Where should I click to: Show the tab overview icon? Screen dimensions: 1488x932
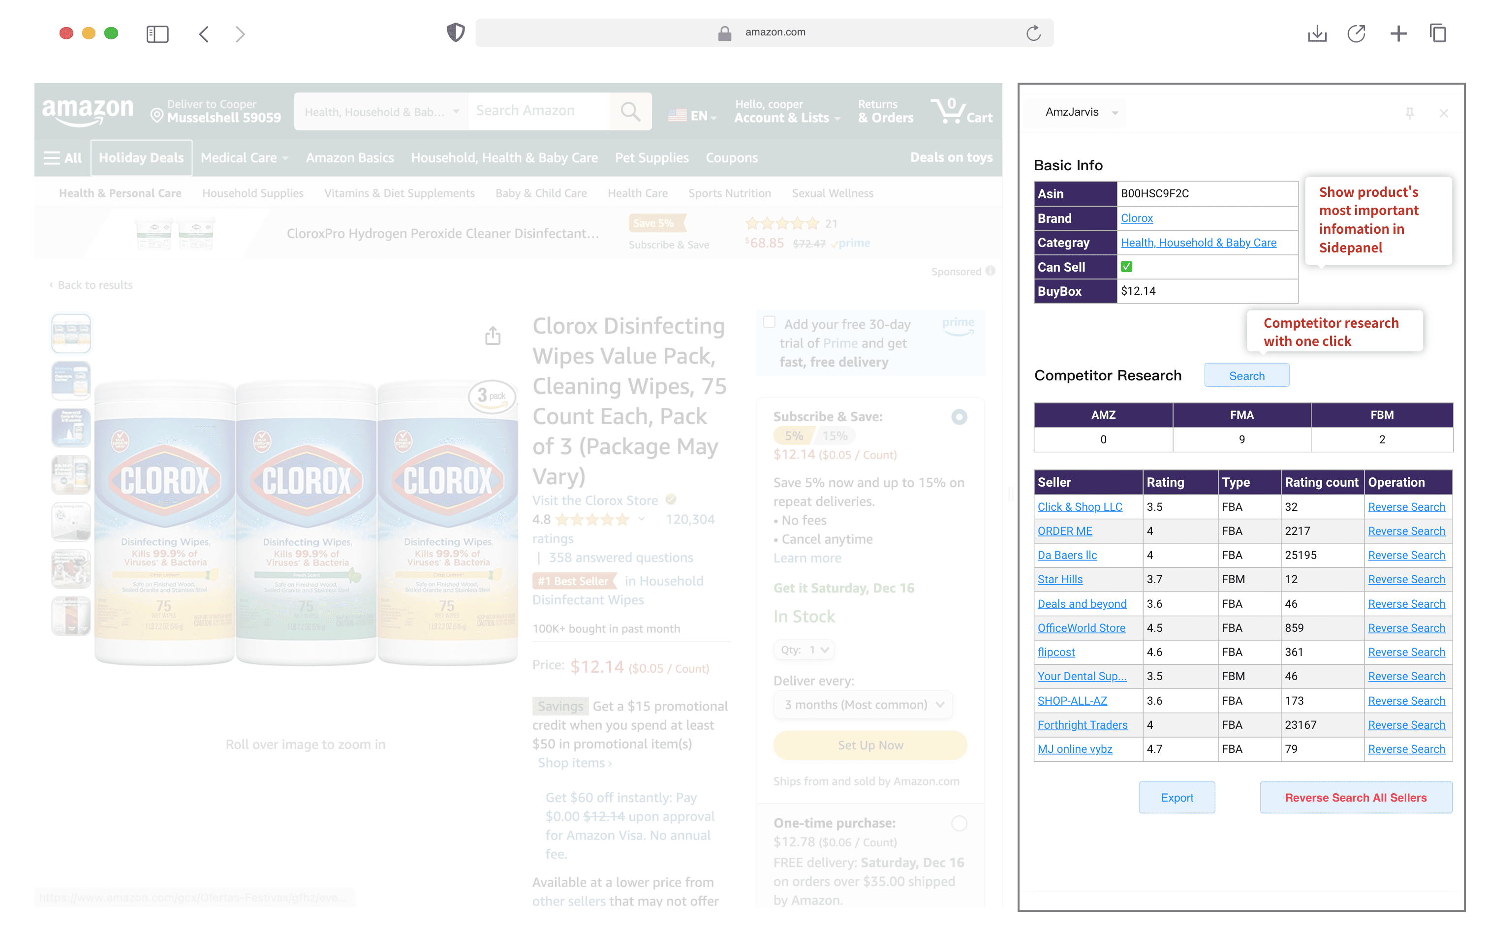coord(1437,32)
